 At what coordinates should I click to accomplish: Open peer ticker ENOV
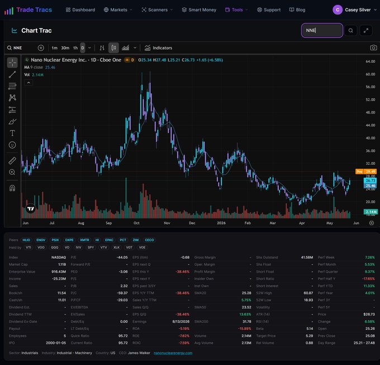[41, 240]
